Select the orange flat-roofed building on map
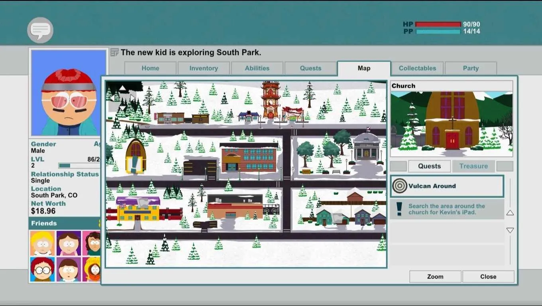 coord(235,206)
